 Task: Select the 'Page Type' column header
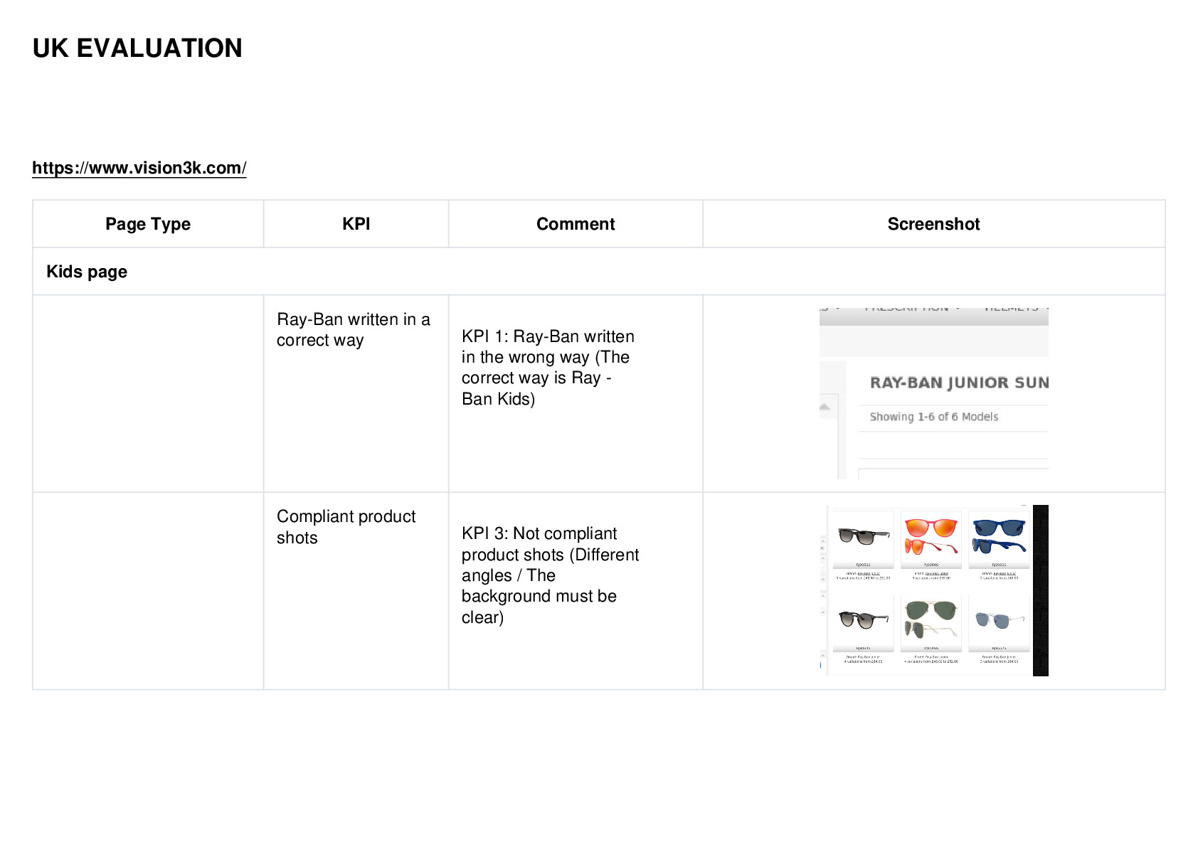click(148, 224)
